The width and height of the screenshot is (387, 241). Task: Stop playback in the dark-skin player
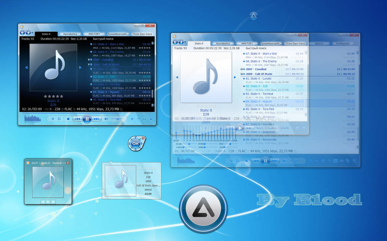click(68, 119)
